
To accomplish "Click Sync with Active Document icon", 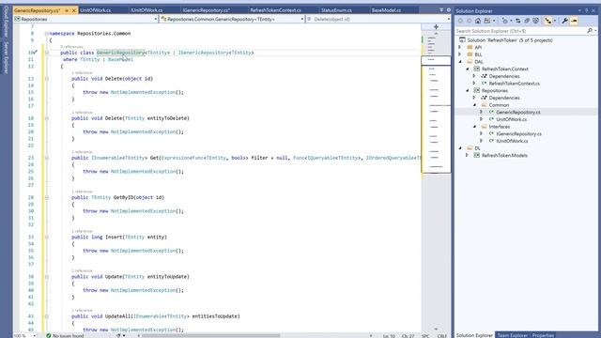I will click(517, 21).
